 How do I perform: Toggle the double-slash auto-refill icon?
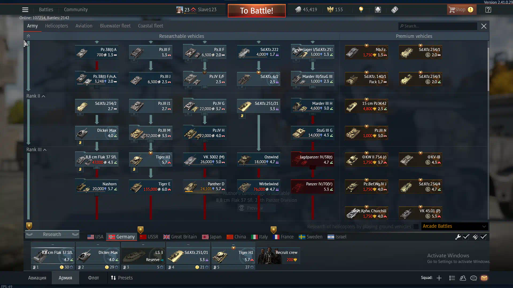click(x=475, y=237)
